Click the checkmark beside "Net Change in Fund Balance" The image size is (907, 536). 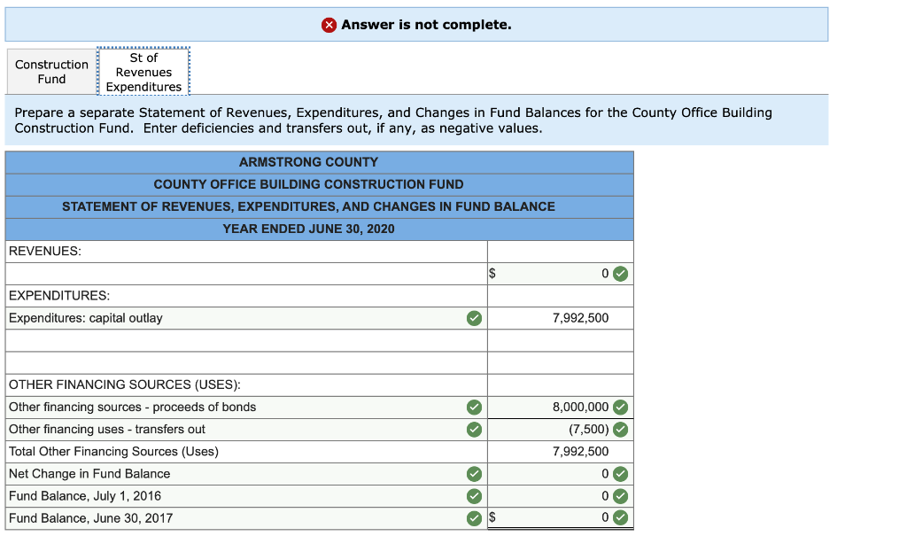(474, 474)
